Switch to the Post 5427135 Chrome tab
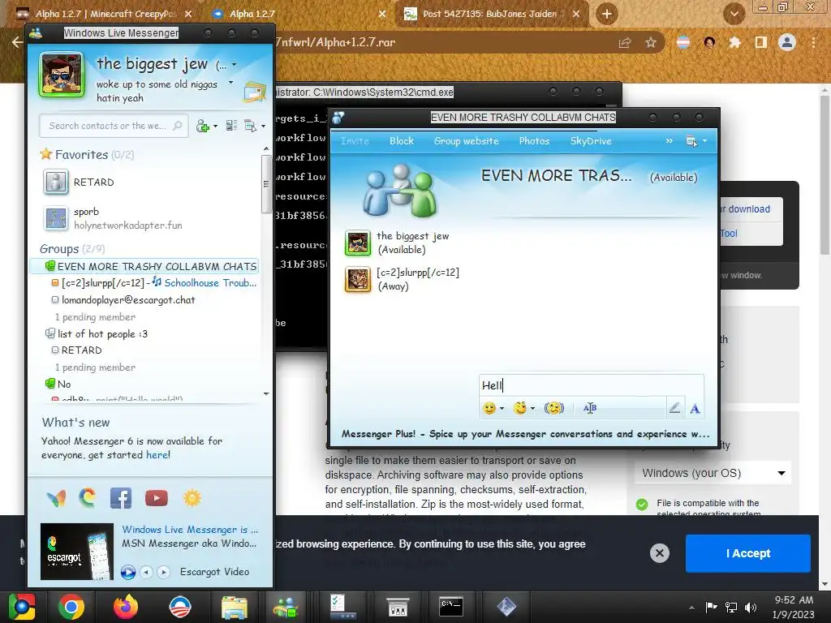Screen dimensions: 831x623 coord(492,15)
